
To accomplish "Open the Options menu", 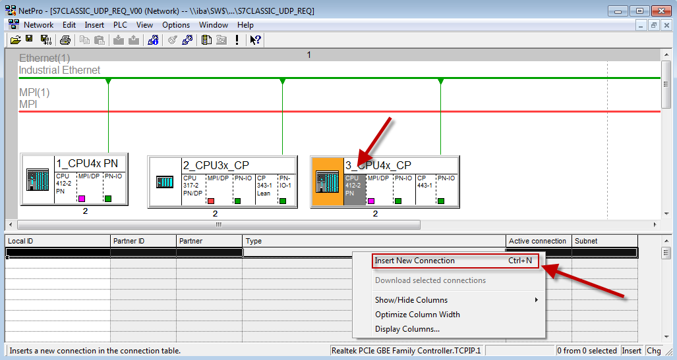I will click(x=176, y=25).
